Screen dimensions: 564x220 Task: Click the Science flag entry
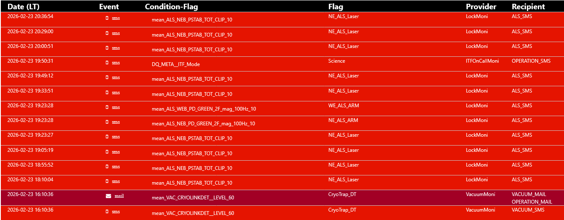coord(336,61)
